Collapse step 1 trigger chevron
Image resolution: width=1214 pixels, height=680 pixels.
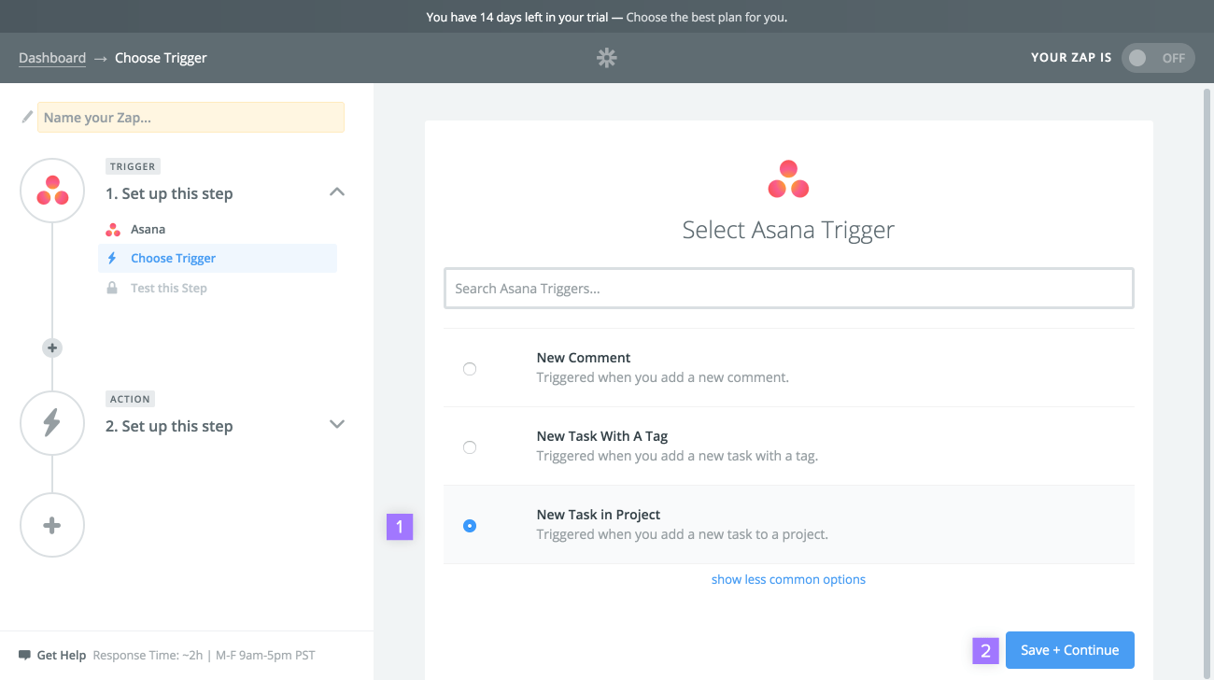pyautogui.click(x=337, y=191)
